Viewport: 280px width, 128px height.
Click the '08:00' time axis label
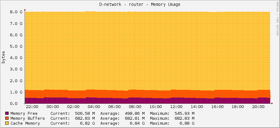click(x=135, y=107)
